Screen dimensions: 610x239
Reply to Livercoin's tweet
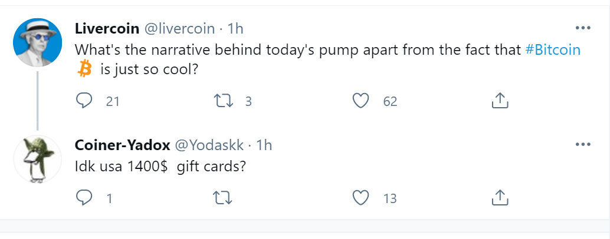pos(84,101)
